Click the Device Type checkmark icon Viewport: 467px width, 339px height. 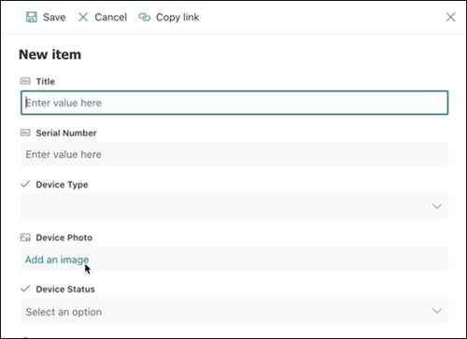25,184
